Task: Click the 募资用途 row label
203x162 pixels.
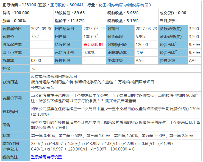Action: pyautogui.click(x=16, y=82)
